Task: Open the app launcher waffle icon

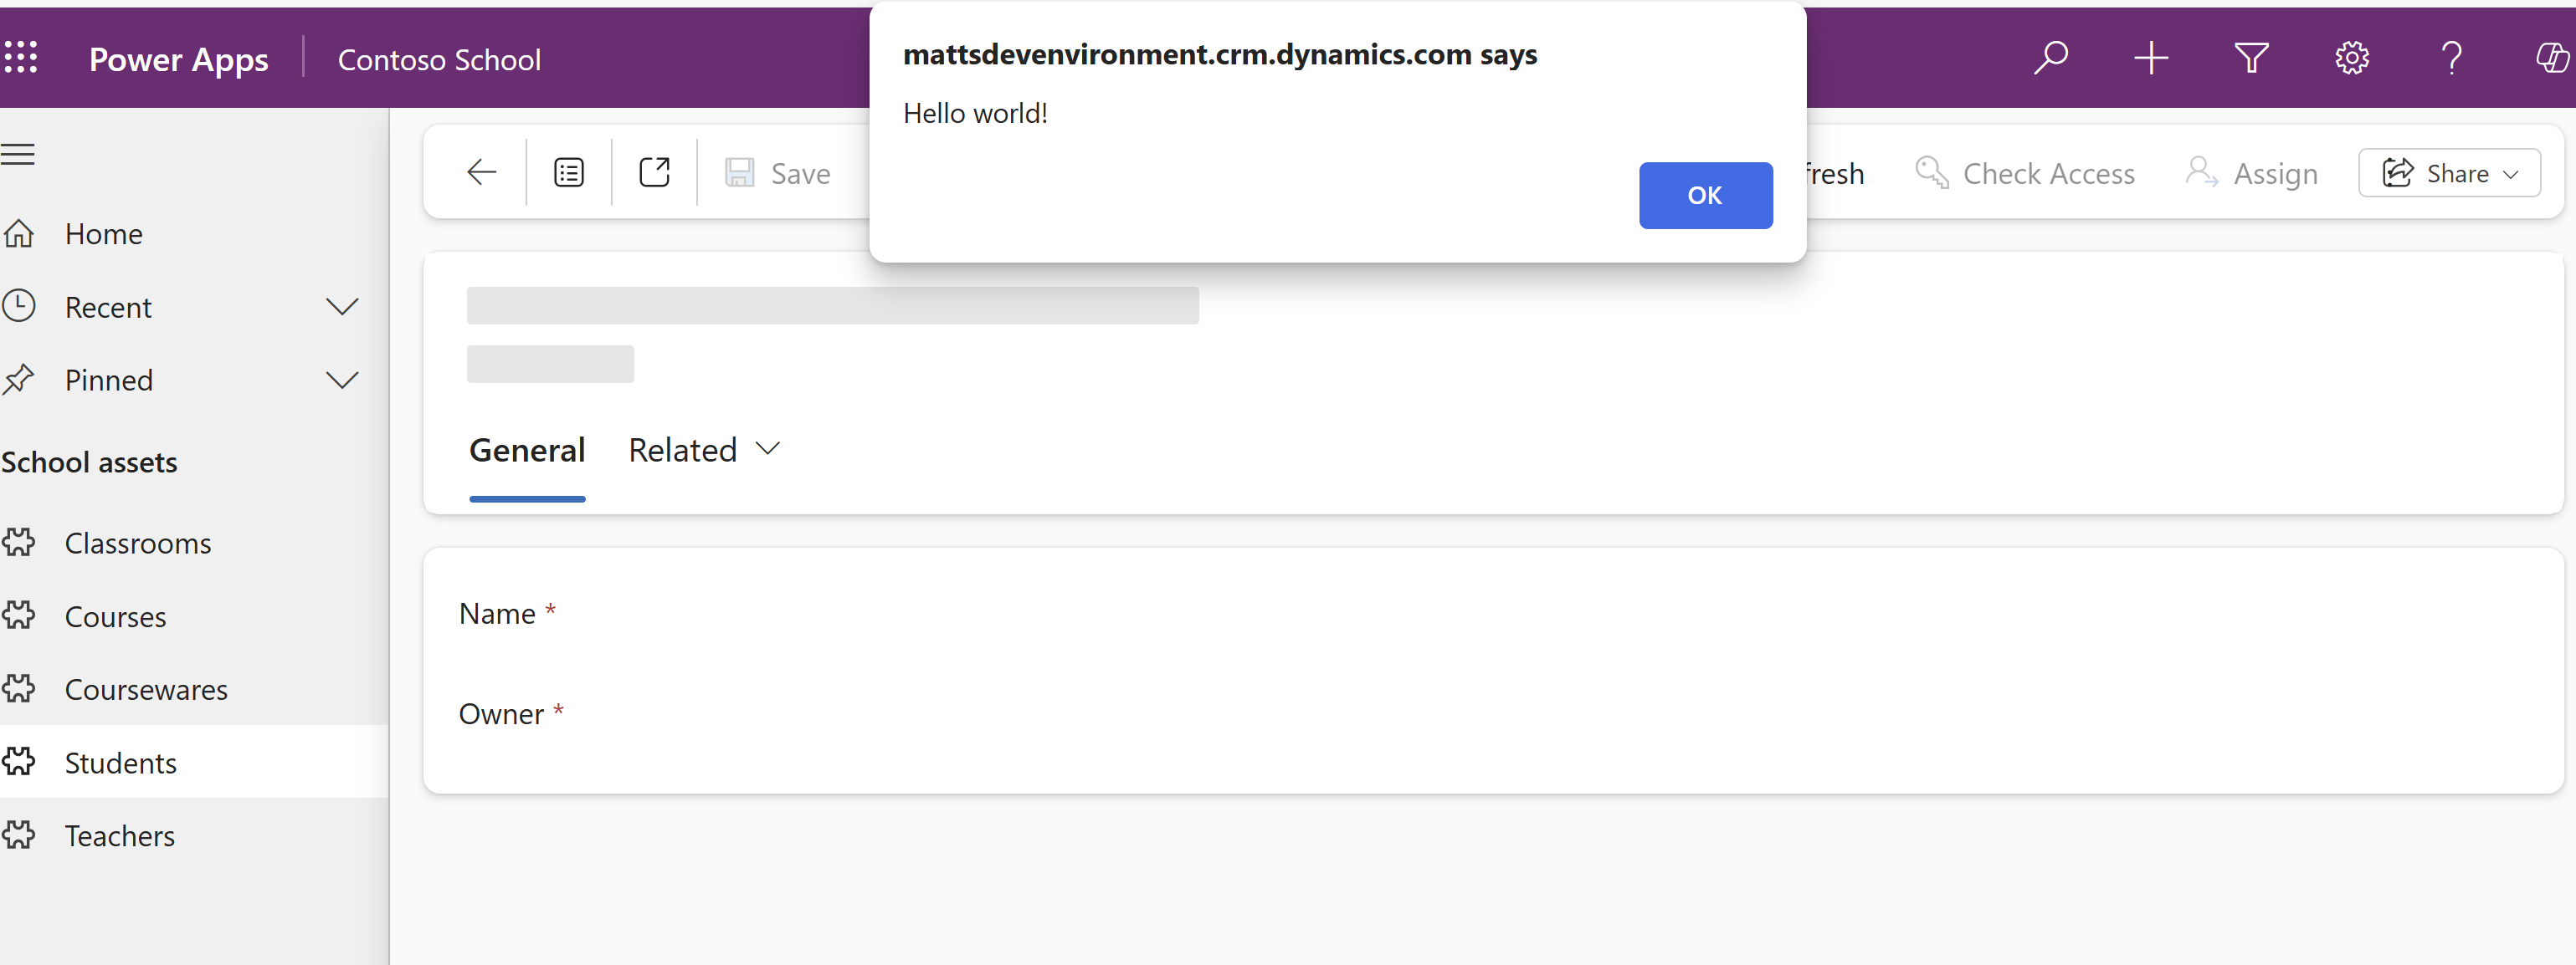Action: (x=21, y=58)
